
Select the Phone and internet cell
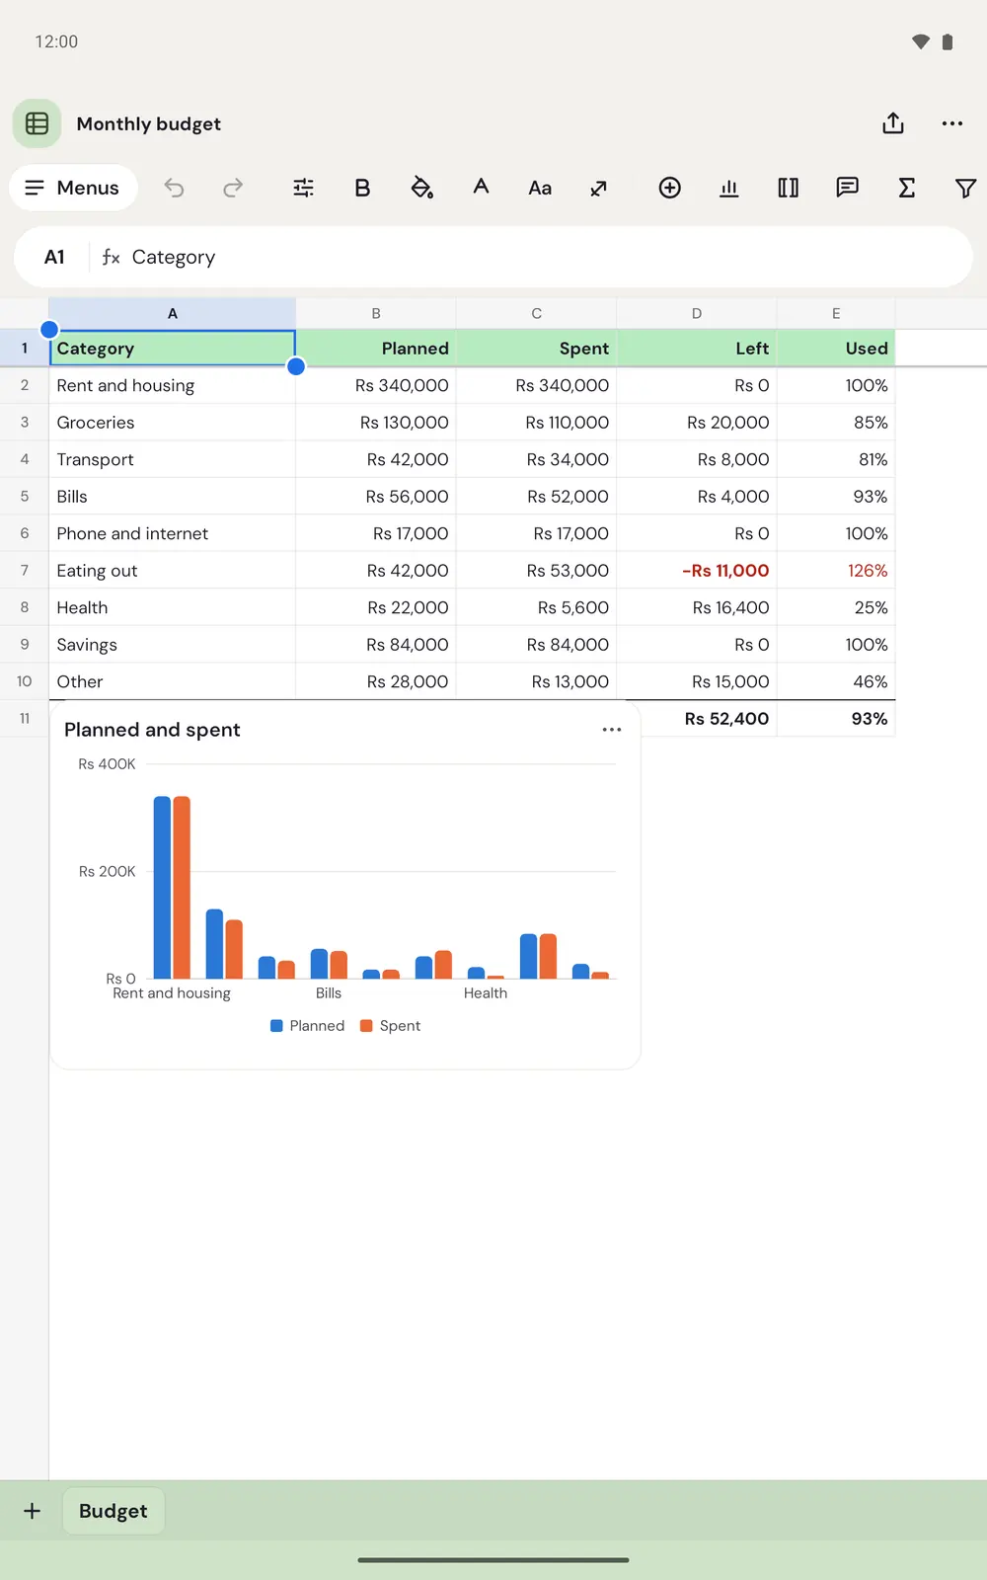[x=173, y=533]
